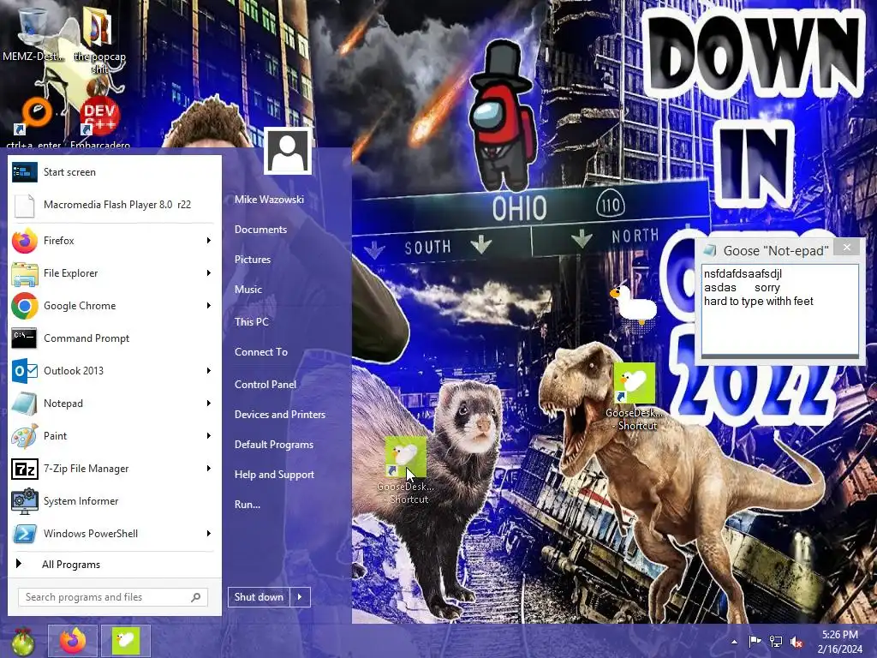
Task: Expand the Paint jump list arrow
Action: coord(209,435)
